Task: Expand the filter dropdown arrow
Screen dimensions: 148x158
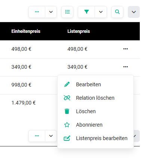Action: click(x=101, y=12)
